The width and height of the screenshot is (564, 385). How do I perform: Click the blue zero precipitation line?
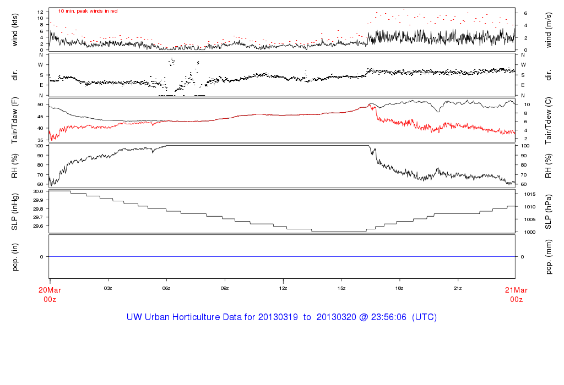282,257
